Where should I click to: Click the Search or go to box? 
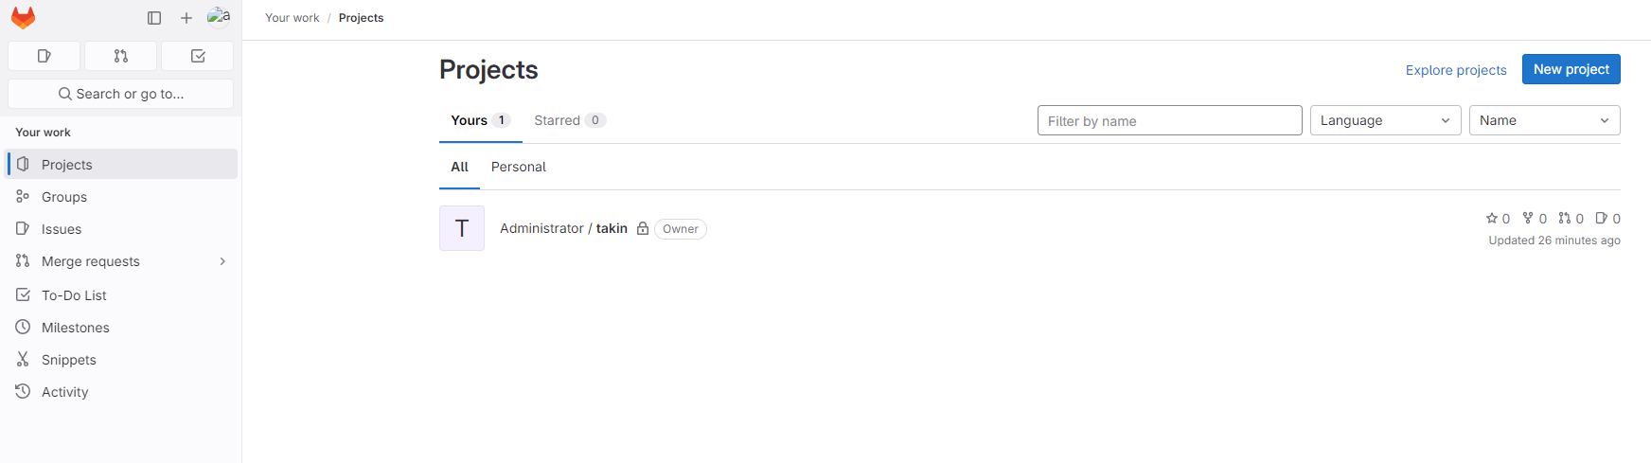(x=120, y=94)
